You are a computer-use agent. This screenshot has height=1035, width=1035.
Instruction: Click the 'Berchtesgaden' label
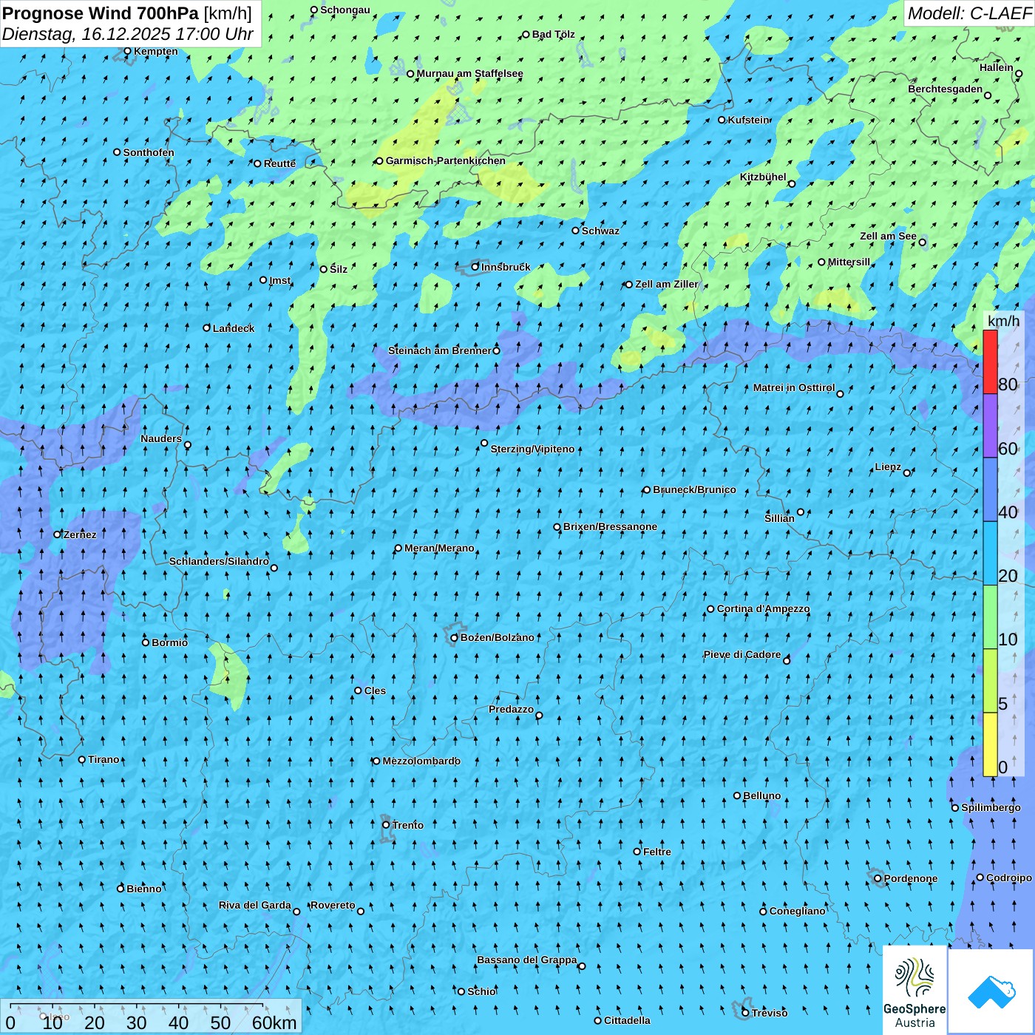[x=946, y=89]
